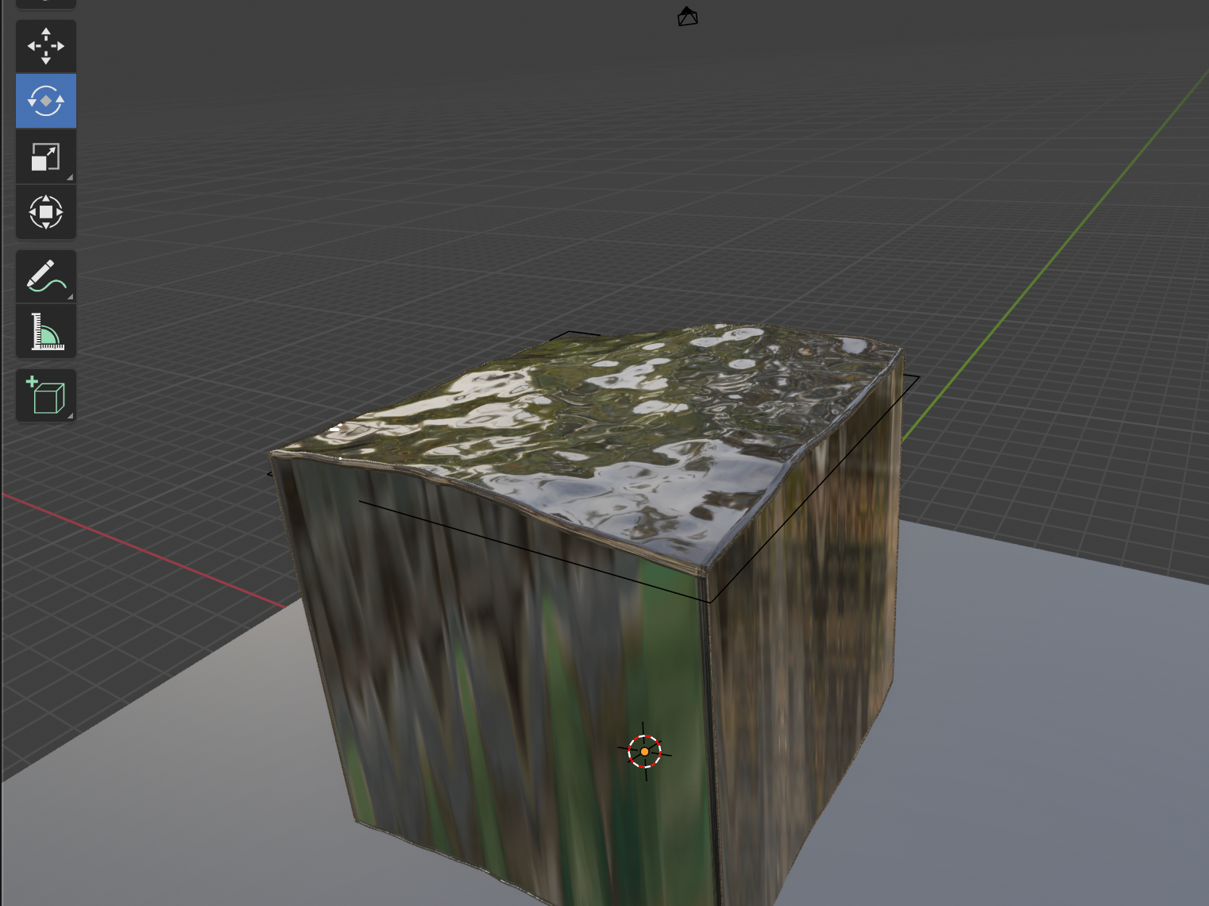Select the Scale tool
This screenshot has width=1209, height=906.
pos(46,156)
